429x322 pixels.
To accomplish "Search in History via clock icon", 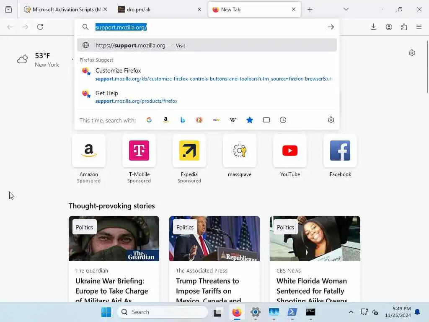I will [283, 120].
